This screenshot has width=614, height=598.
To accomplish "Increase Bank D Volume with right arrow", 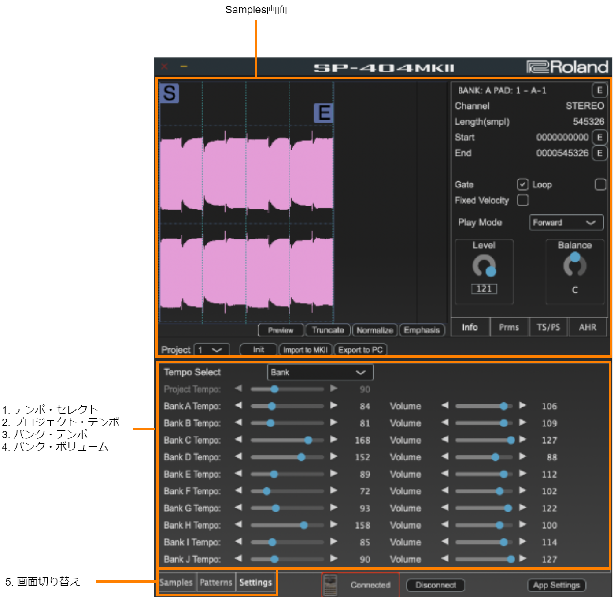I will pos(522,456).
